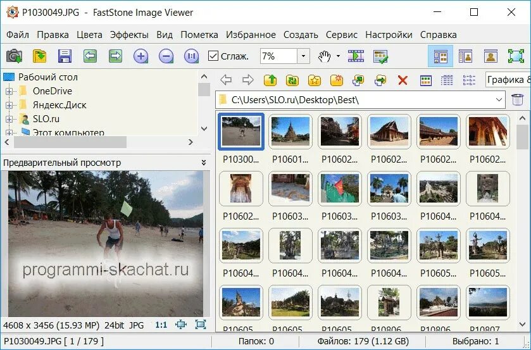Go to previous image with green left arrow
This screenshot has width=531, height=350.
tap(90, 56)
